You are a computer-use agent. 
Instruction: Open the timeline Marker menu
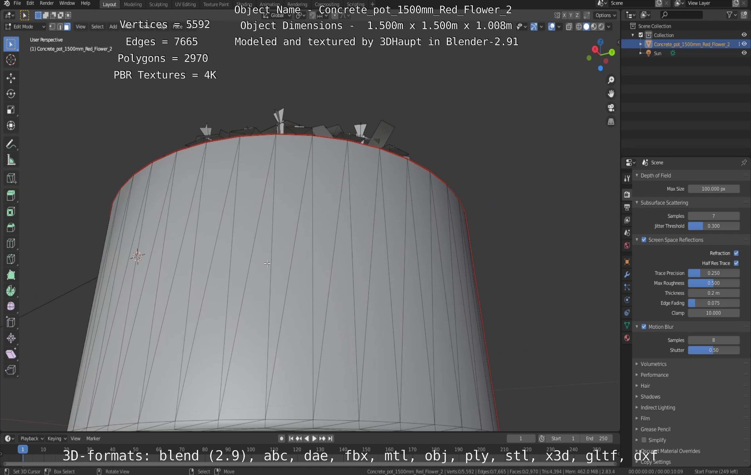[93, 439]
